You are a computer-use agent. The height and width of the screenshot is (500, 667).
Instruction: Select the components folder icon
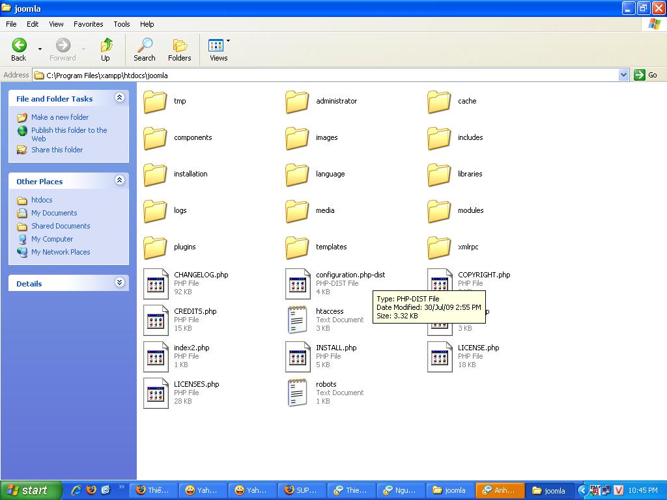(155, 138)
